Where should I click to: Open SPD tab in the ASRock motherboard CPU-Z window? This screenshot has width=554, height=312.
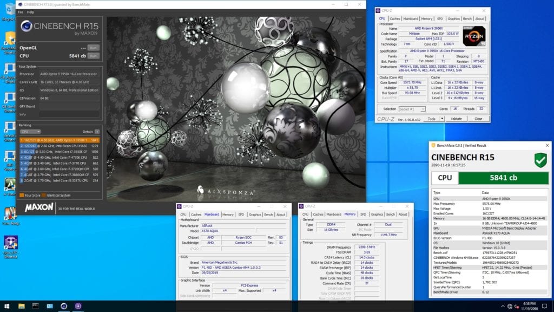tap(241, 214)
